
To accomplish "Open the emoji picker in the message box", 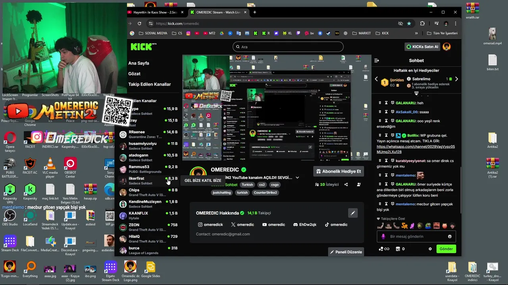I will (x=450, y=236).
